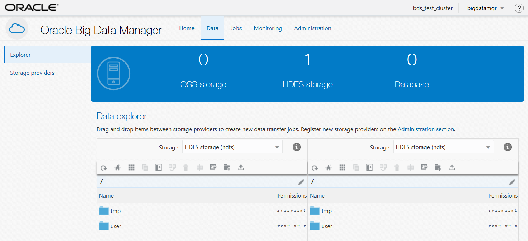This screenshot has height=241, width=528.
Task: Select the Data tab
Action: coord(212,28)
